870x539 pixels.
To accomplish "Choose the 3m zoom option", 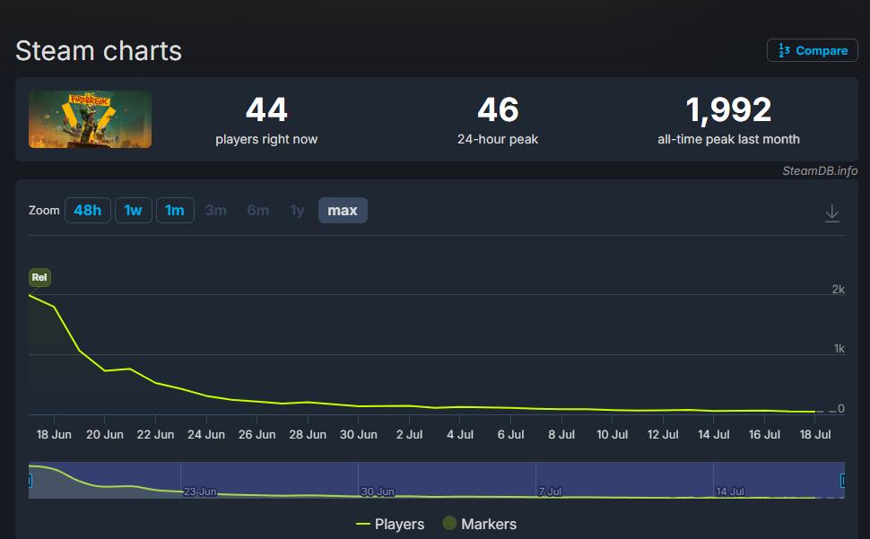I will click(x=215, y=211).
